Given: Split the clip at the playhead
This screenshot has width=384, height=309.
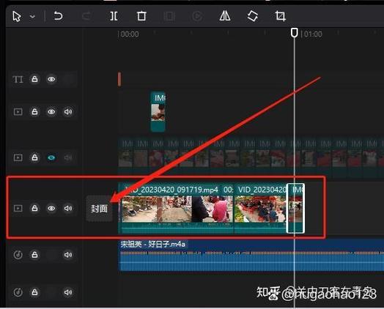Looking at the screenshot, I should [114, 16].
